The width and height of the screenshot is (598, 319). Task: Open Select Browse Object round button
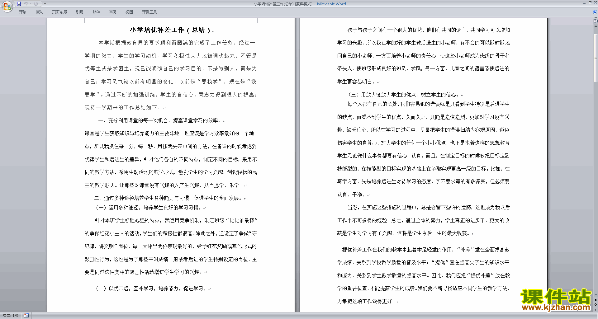click(x=596, y=304)
